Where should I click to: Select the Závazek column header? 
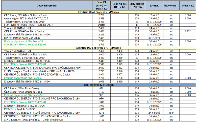click(x=154, y=6)
